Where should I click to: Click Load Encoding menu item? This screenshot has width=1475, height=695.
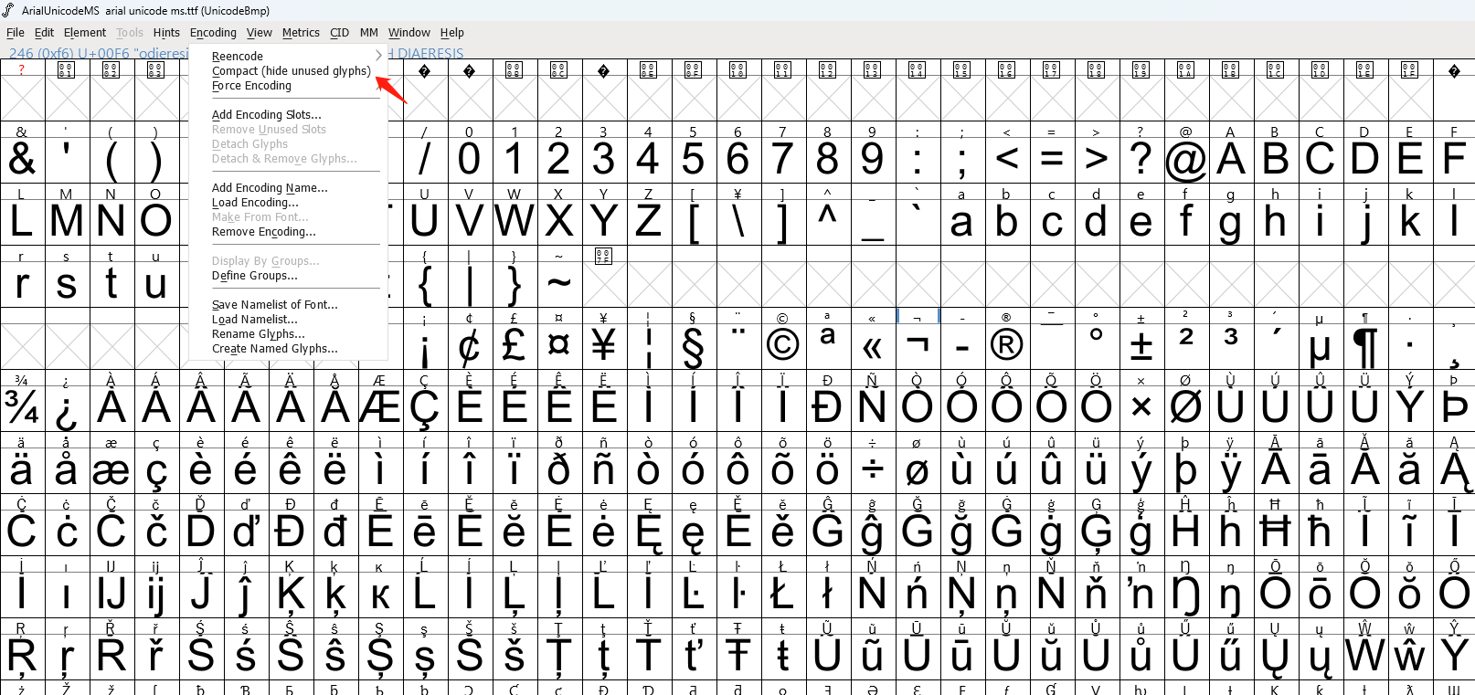pos(255,202)
